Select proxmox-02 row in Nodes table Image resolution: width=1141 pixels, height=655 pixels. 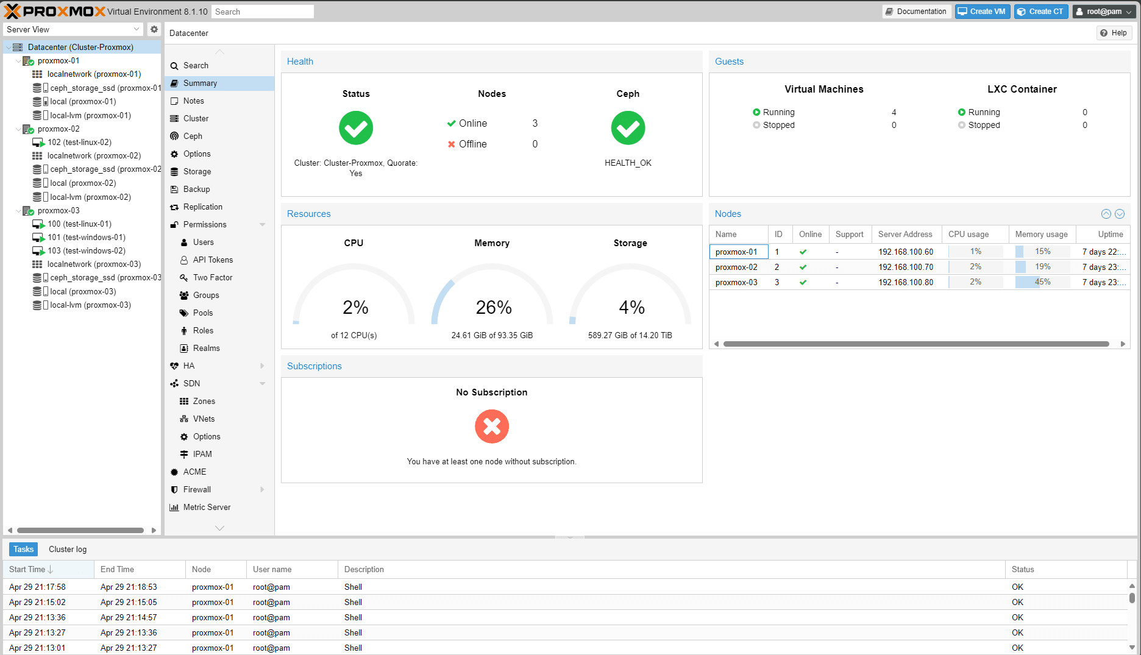(x=919, y=267)
